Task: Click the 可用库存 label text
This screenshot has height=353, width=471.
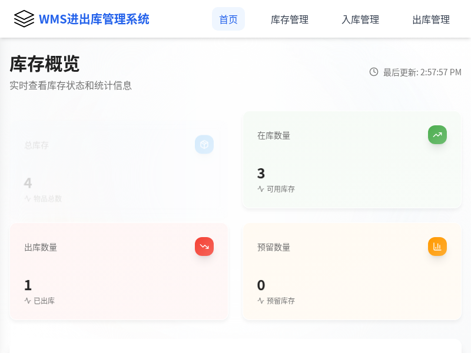Action: tap(281, 189)
